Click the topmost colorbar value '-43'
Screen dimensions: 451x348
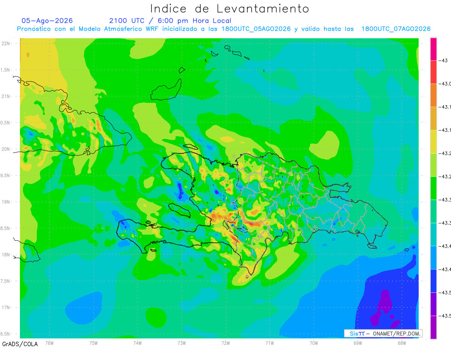(444, 60)
